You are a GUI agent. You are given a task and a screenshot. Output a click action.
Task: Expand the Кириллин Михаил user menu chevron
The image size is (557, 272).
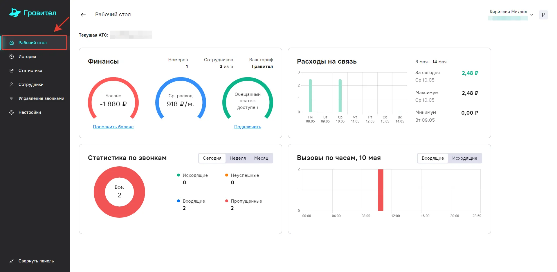(x=532, y=15)
